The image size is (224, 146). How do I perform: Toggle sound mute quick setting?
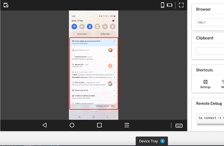[82, 27]
